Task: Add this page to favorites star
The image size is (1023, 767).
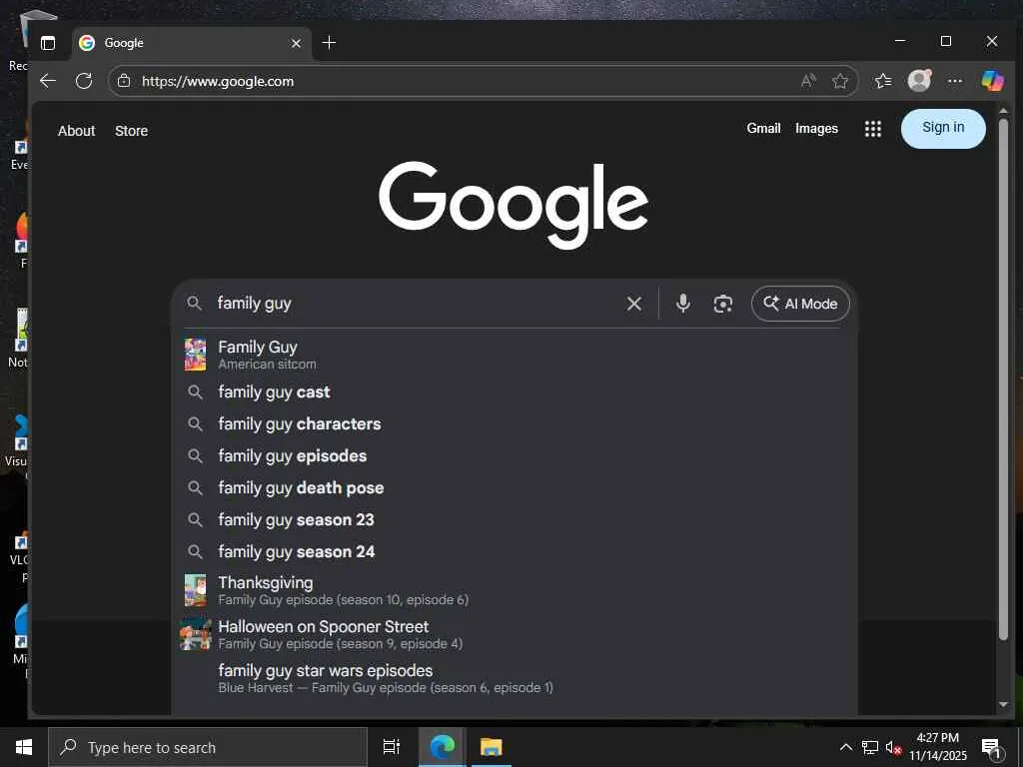Action: (839, 81)
